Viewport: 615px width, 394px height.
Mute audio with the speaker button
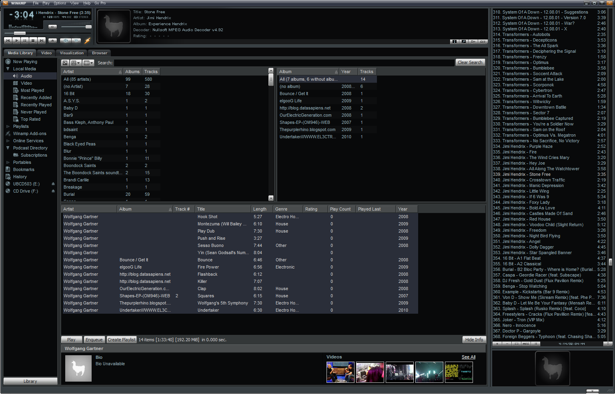click(x=52, y=27)
